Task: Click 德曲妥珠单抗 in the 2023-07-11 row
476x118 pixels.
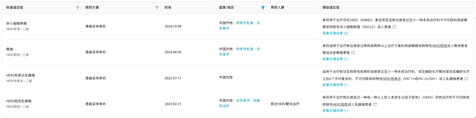Action: (95, 78)
